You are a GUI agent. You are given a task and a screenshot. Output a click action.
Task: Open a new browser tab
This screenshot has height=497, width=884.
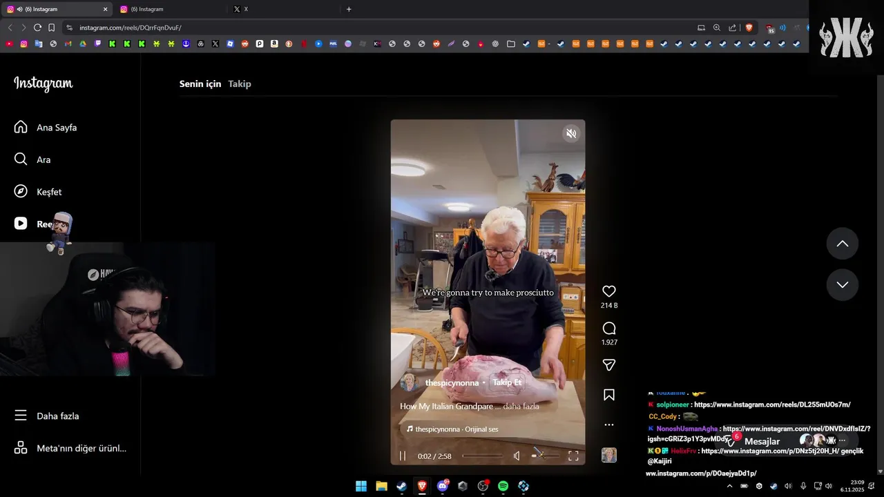coord(349,9)
